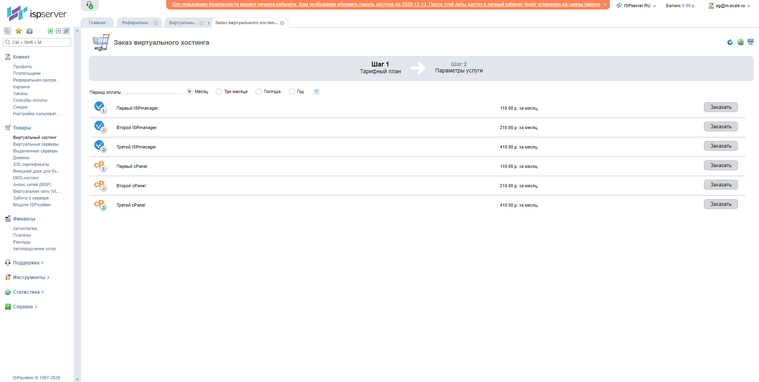The height and width of the screenshot is (382, 759).
Task: Click the payment period help question icon
Action: [316, 91]
